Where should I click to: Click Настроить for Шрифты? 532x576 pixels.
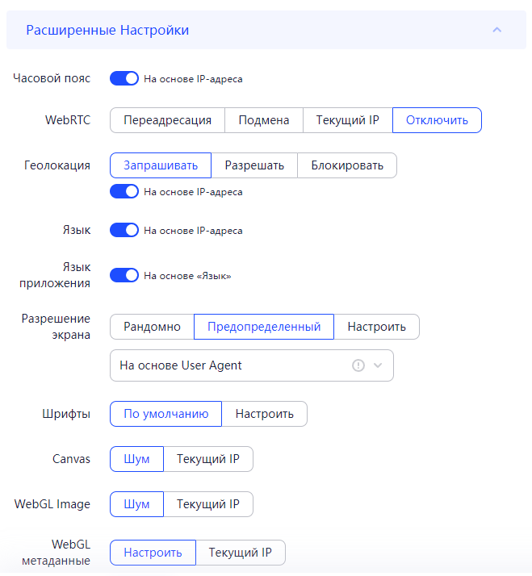[264, 414]
